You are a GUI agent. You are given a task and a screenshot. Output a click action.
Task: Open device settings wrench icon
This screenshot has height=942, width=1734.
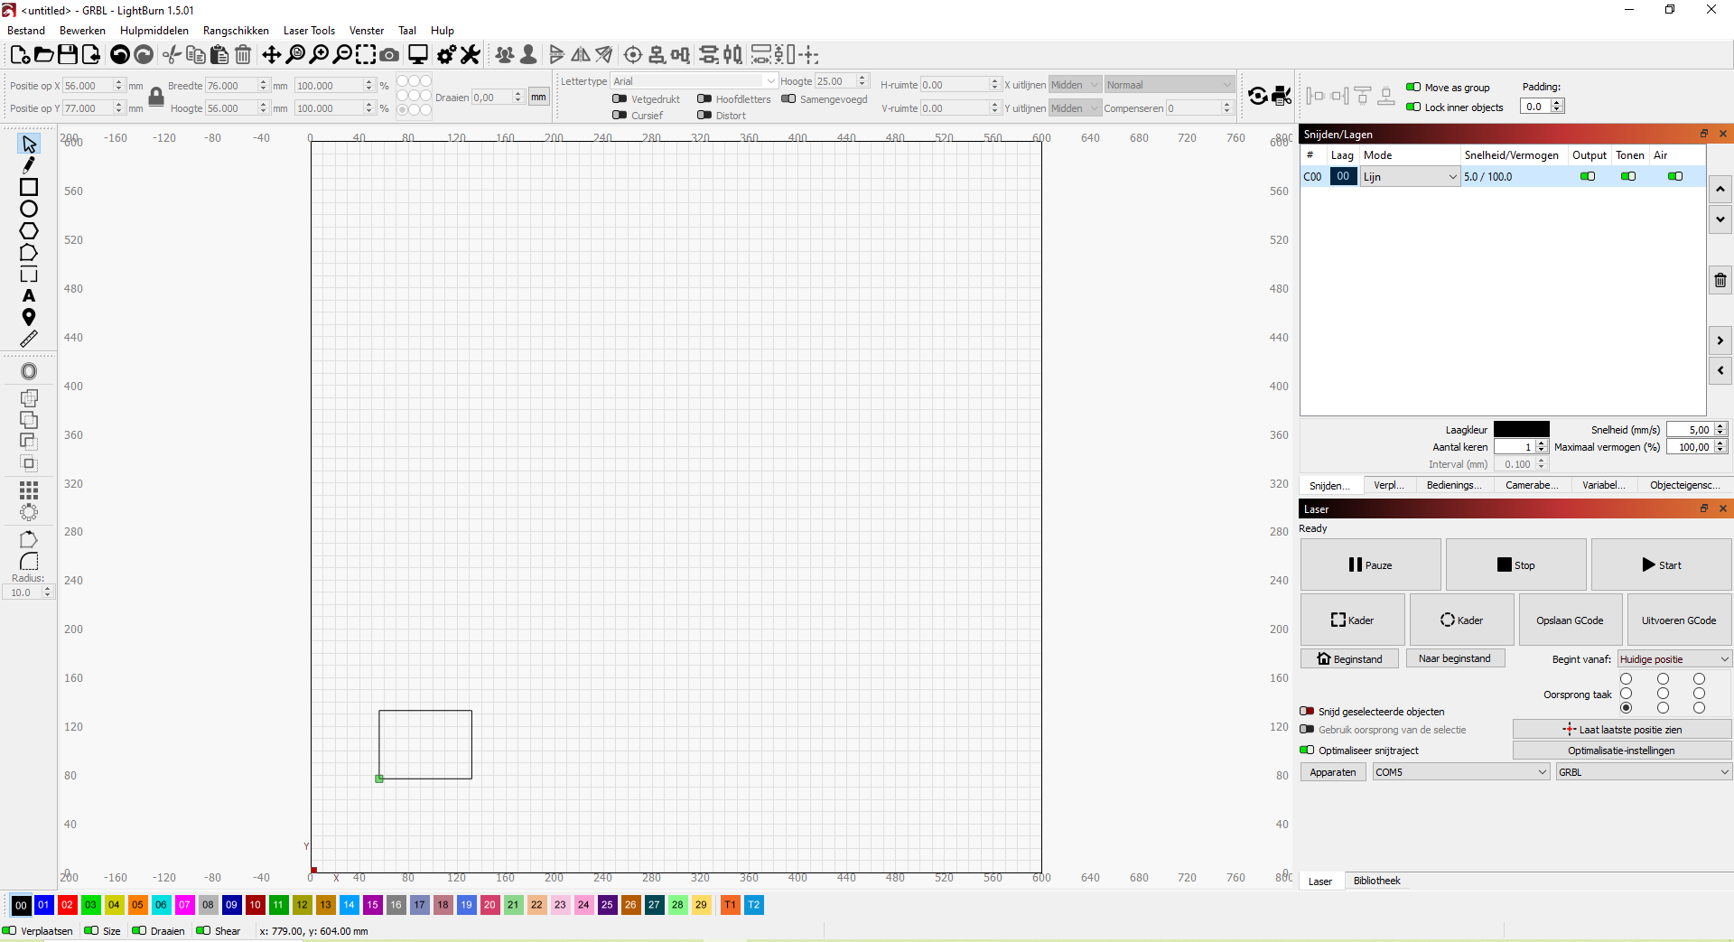(471, 55)
